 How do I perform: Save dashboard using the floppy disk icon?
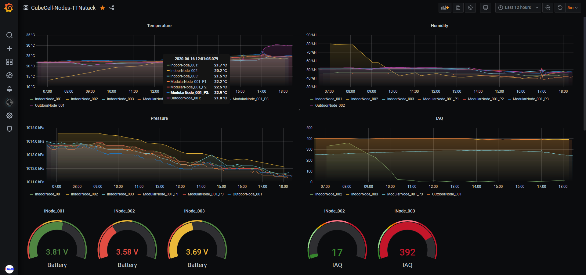click(x=458, y=8)
